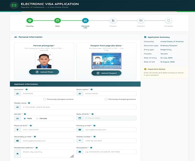The image size is (195, 161).
Task: Click the phone icon beside Mobile number
Action: click(80, 141)
